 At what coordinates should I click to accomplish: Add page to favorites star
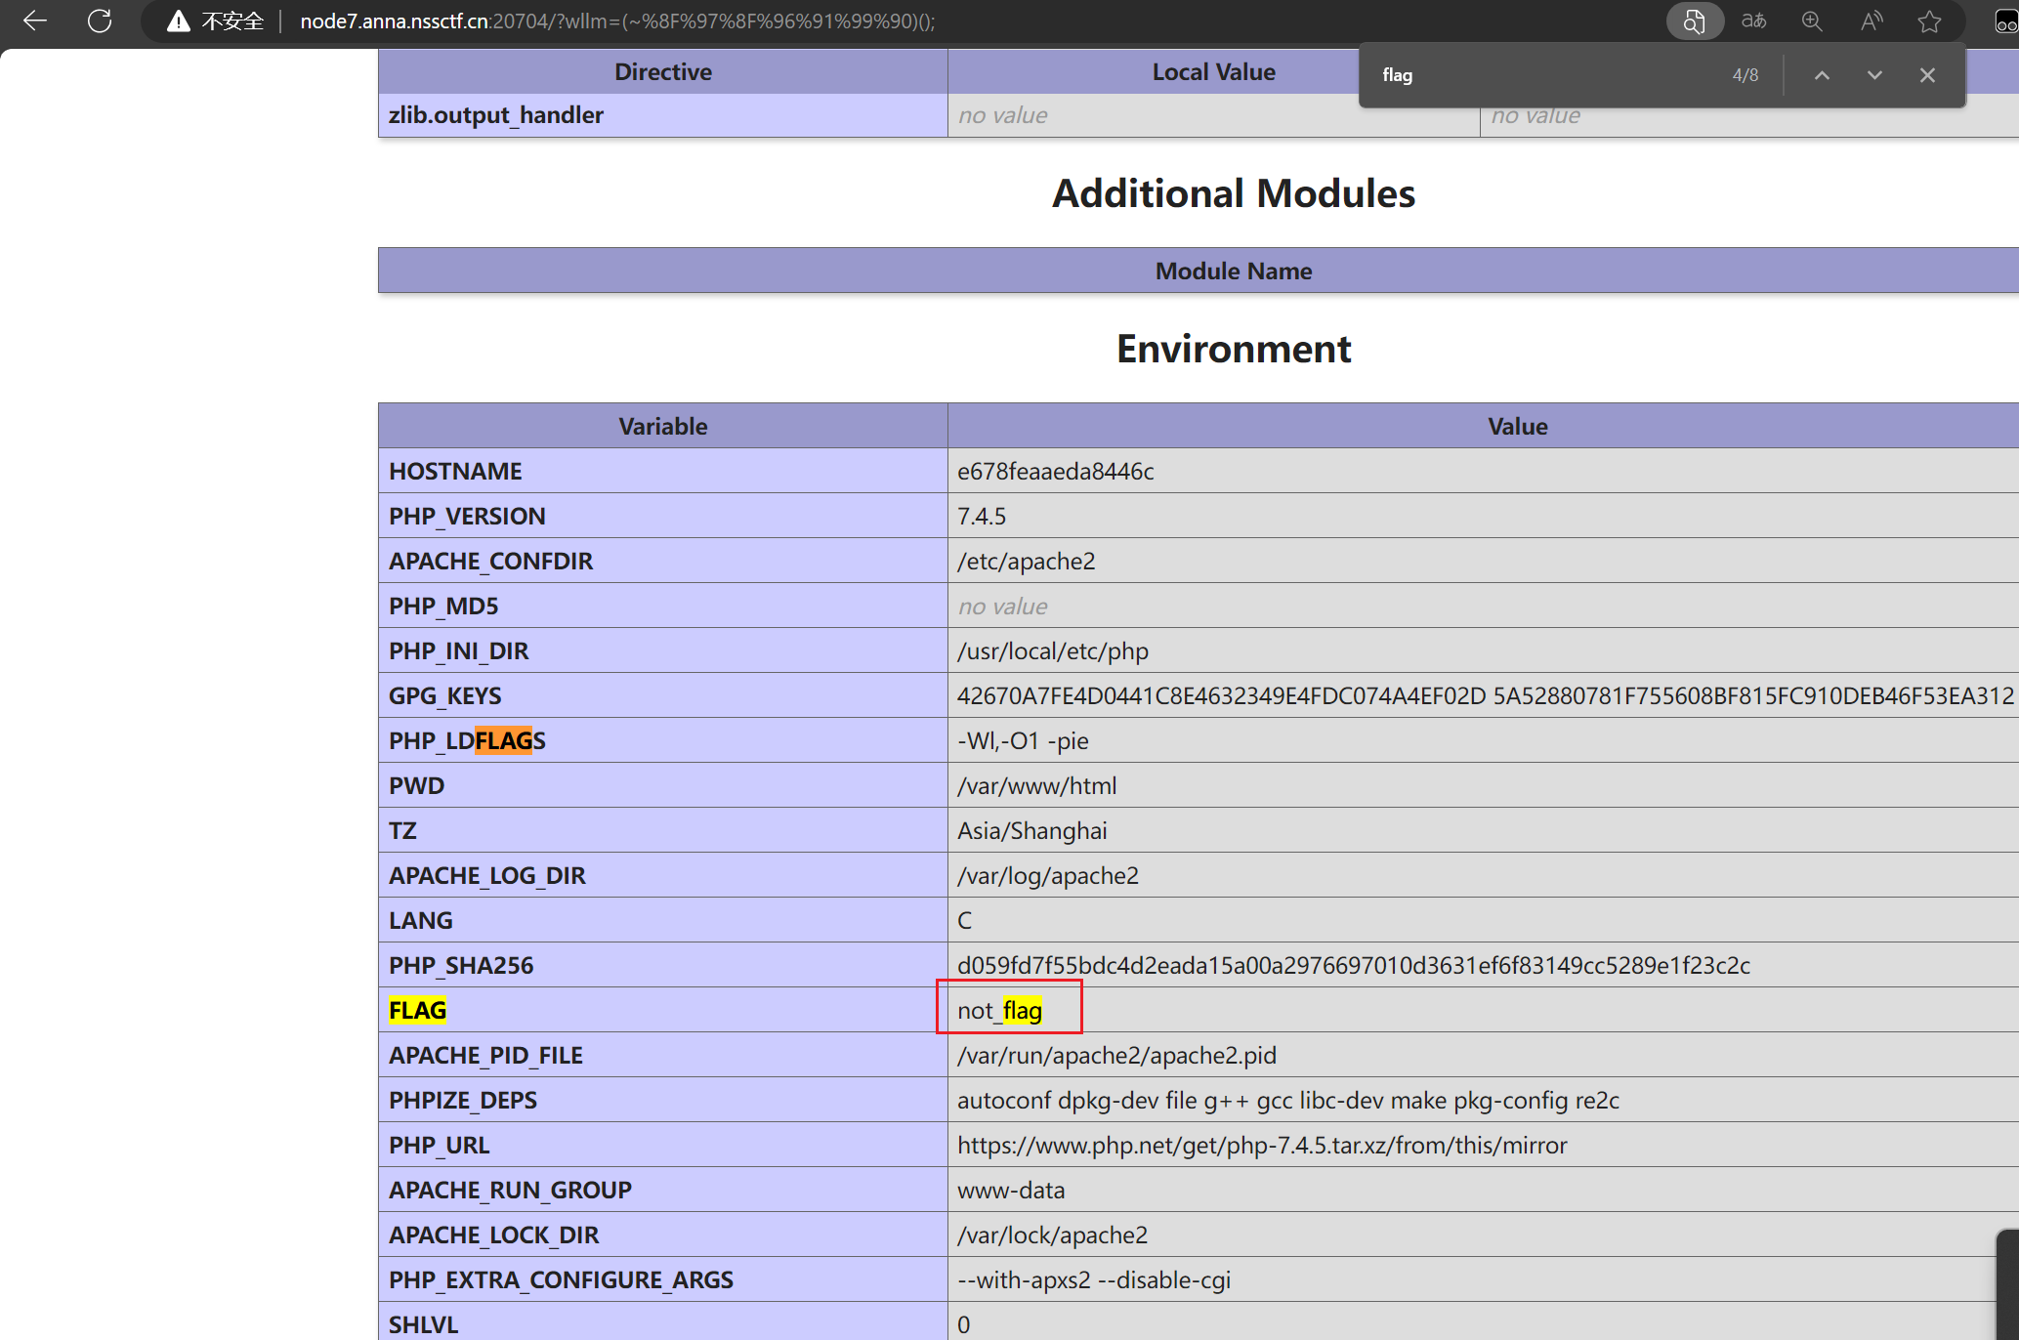click(1929, 21)
